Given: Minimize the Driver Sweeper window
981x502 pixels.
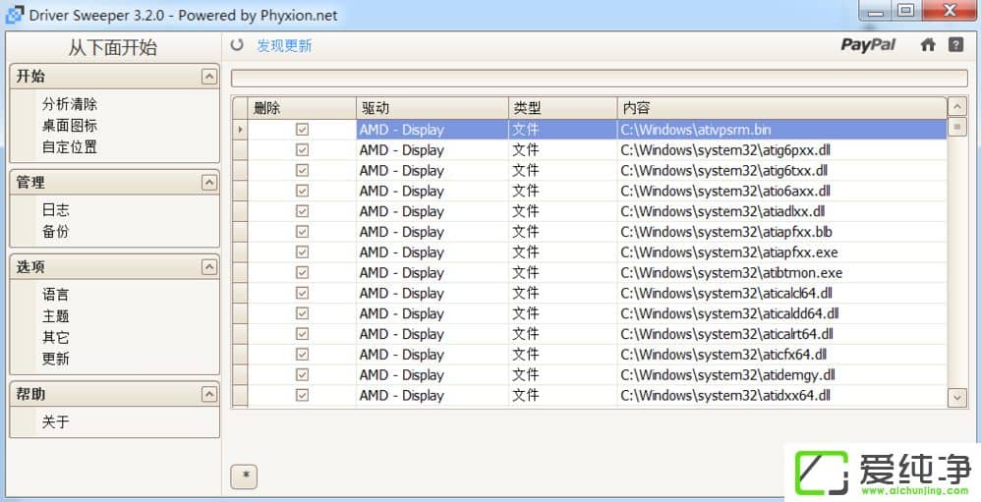Looking at the screenshot, I should click(x=877, y=11).
